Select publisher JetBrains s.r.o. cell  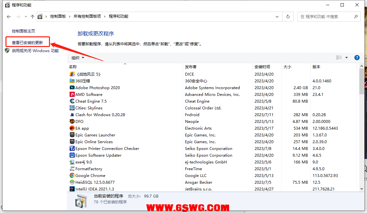(x=198, y=189)
